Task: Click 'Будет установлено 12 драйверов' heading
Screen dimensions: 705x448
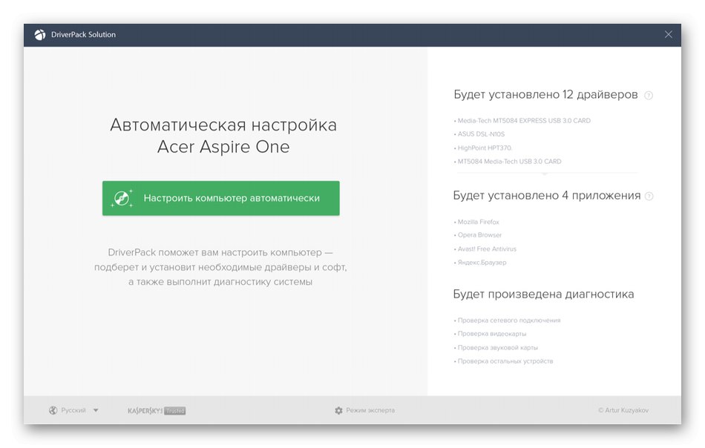Action: 545,95
